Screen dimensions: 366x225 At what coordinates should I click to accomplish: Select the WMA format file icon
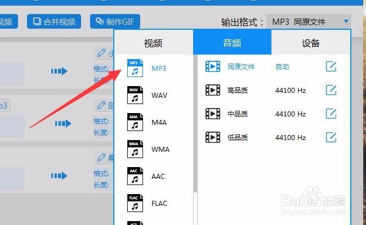[x=135, y=149]
